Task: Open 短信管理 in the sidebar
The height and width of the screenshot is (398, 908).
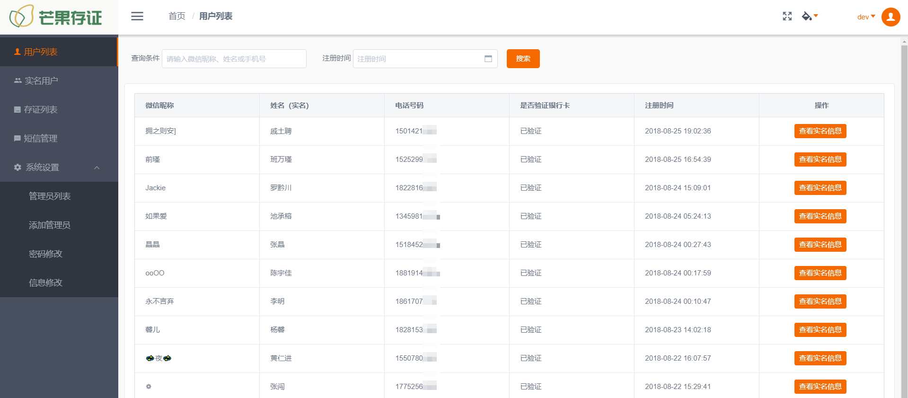Action: pyautogui.click(x=41, y=139)
